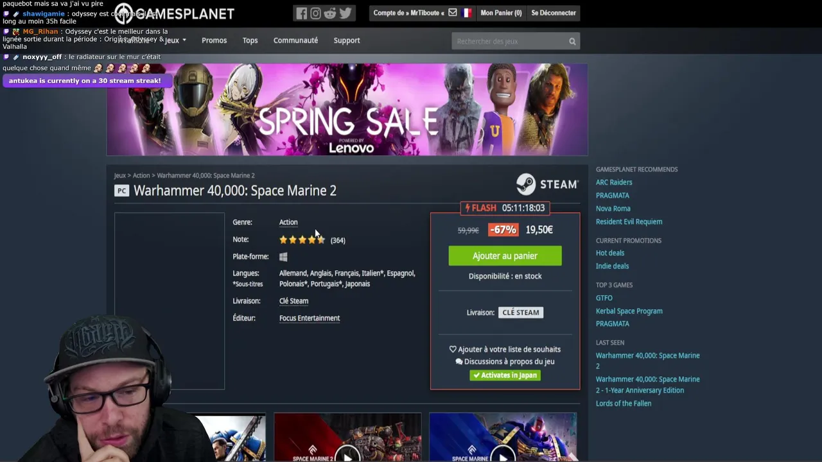Open Gamesplanet Twitter icon
Screen dimensions: 822x462
coord(345,13)
